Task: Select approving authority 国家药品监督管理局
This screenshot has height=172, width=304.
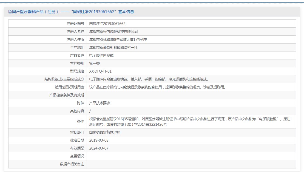Action: [x=105, y=132]
